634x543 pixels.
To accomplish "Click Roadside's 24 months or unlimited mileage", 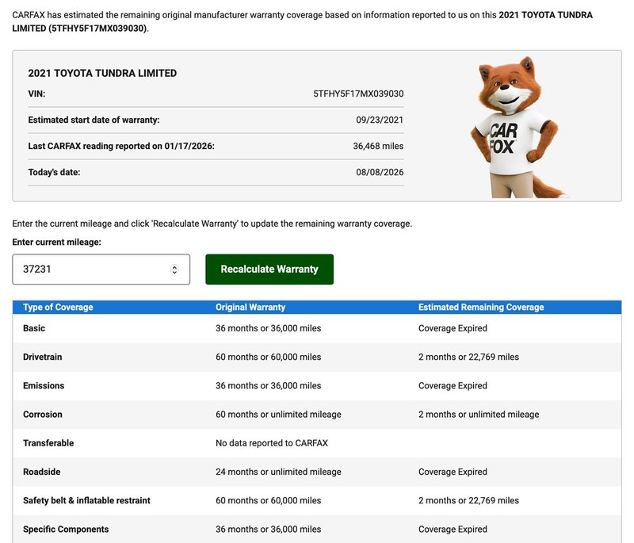I will (278, 472).
